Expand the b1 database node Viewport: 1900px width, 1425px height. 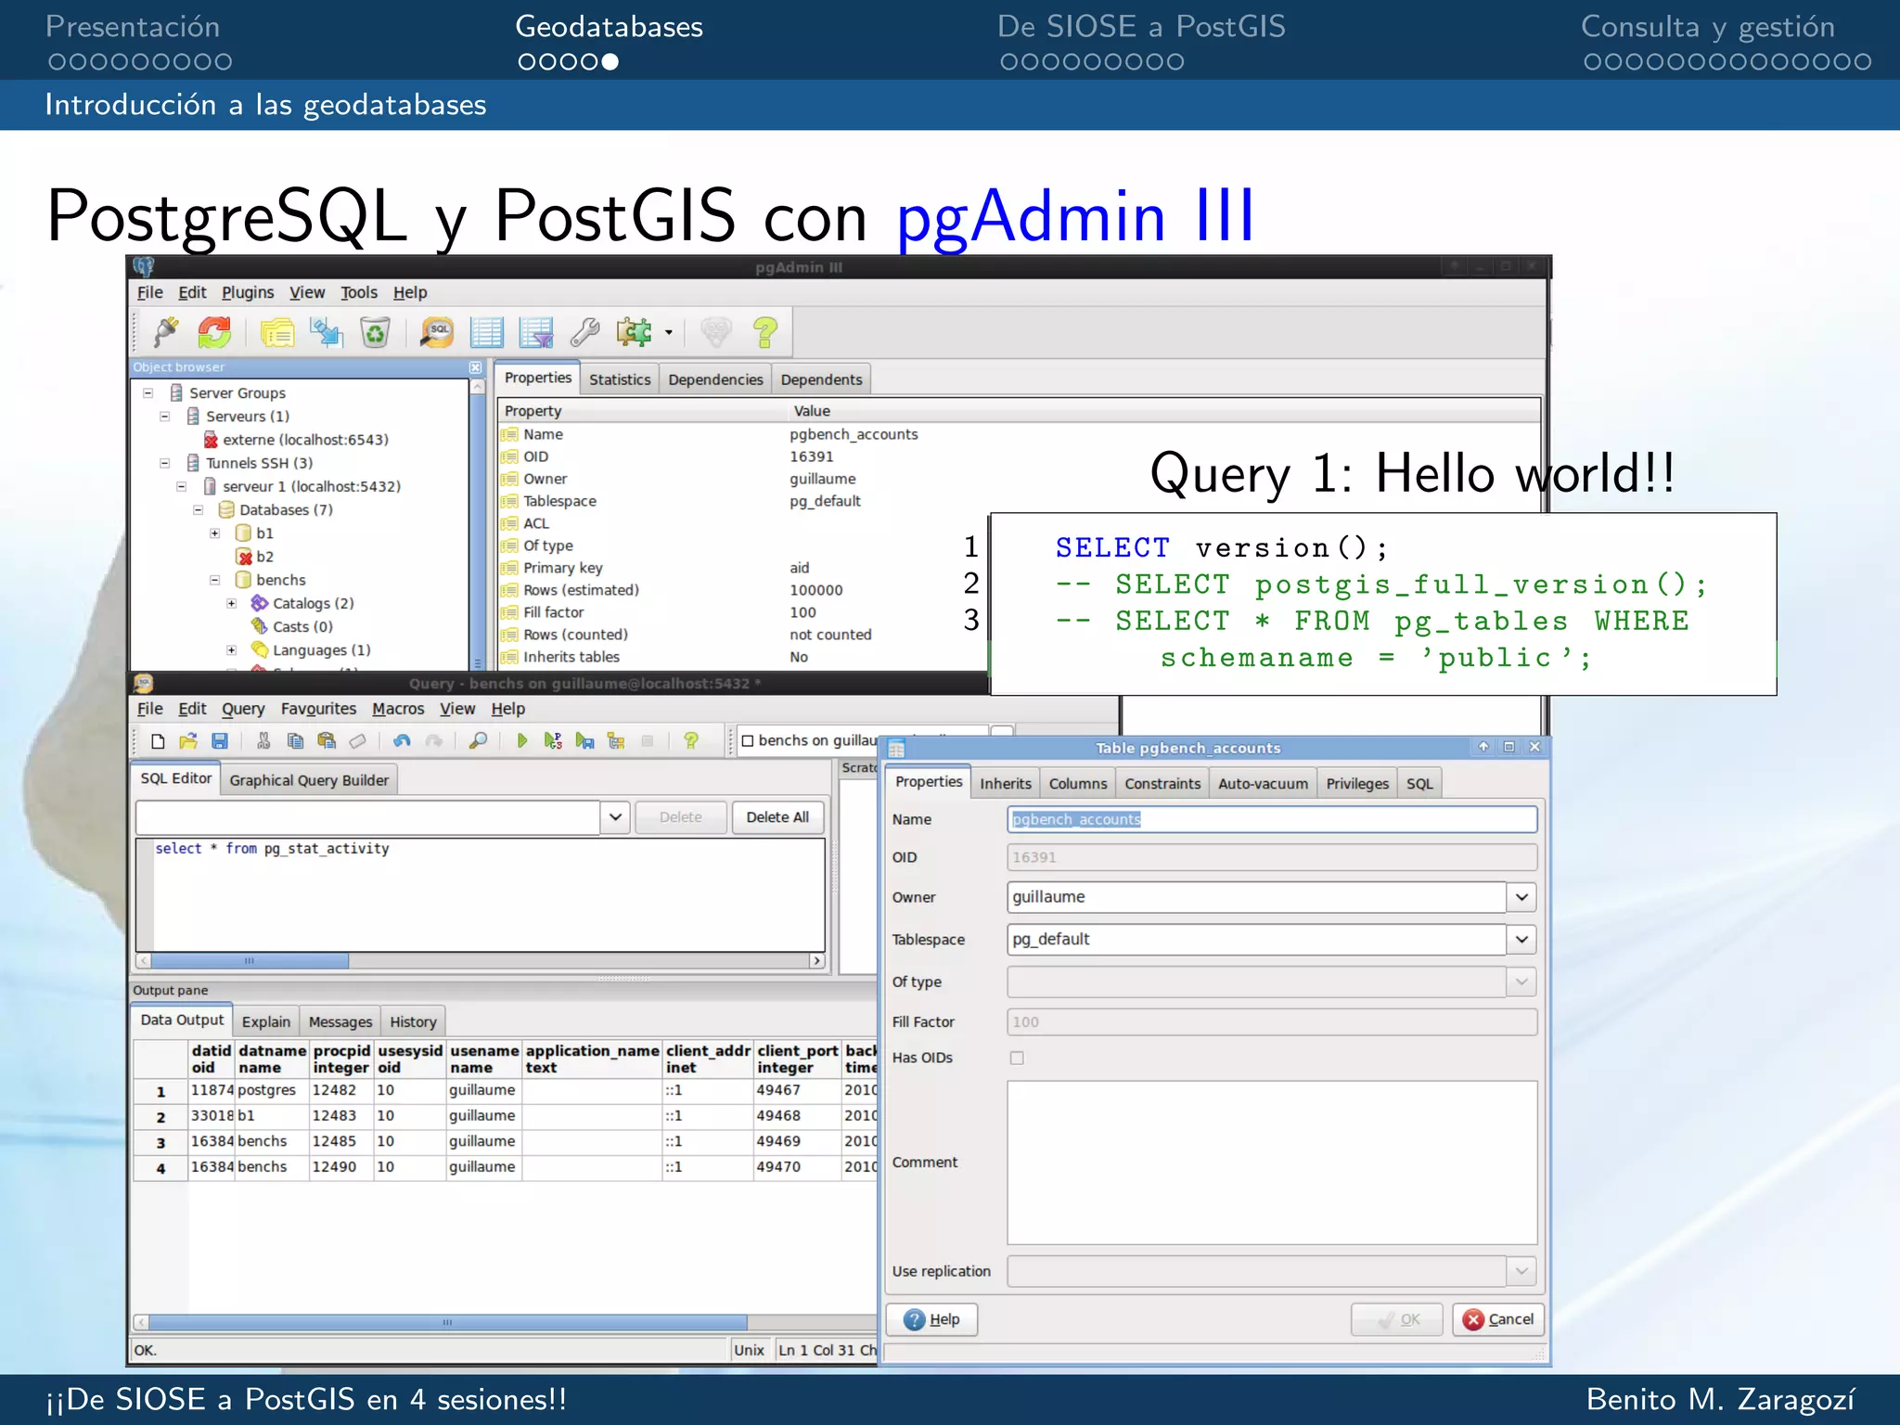pos(214,533)
